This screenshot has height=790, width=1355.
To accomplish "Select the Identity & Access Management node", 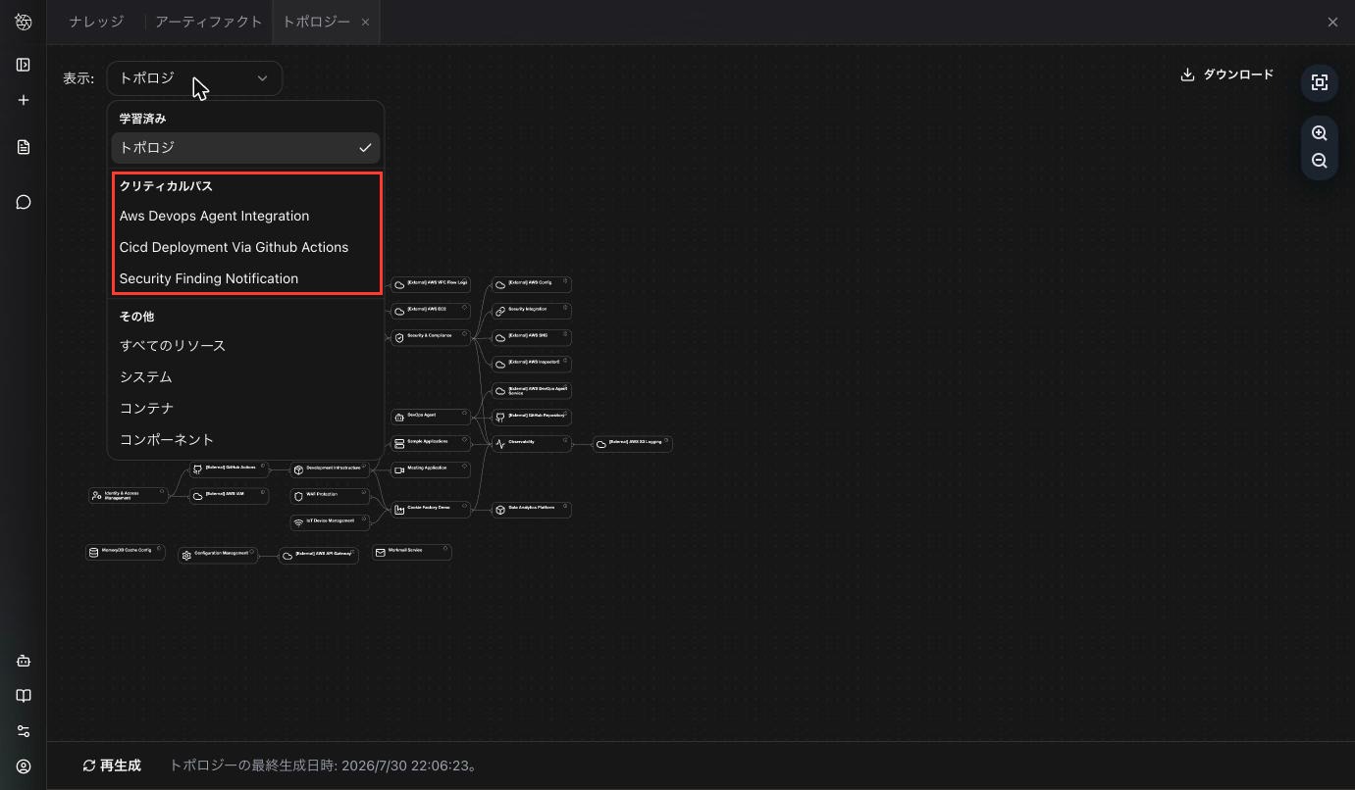I will [x=129, y=496].
